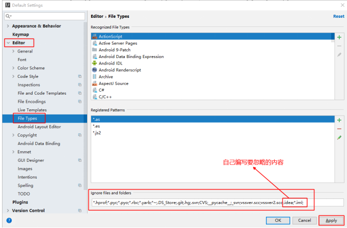Select the *.as pattern

212,119
